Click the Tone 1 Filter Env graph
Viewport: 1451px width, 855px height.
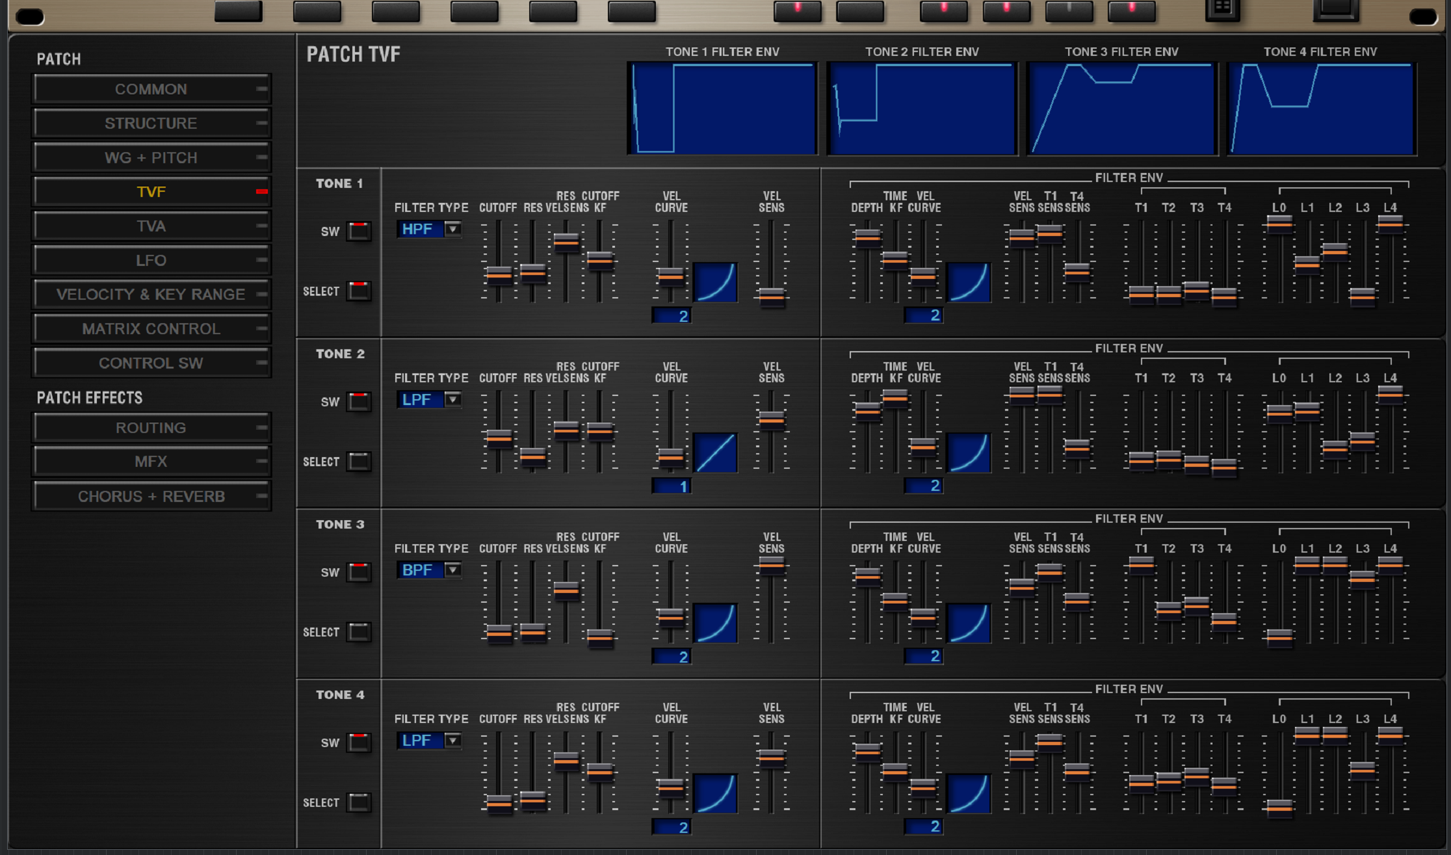click(722, 109)
